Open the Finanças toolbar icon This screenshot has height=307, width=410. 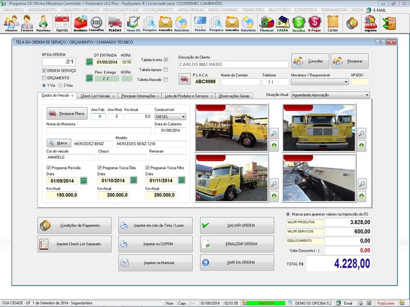266,23
